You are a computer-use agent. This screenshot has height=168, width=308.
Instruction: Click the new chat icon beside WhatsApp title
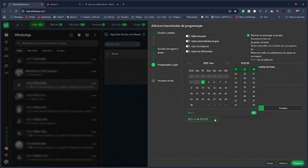click(x=71, y=35)
